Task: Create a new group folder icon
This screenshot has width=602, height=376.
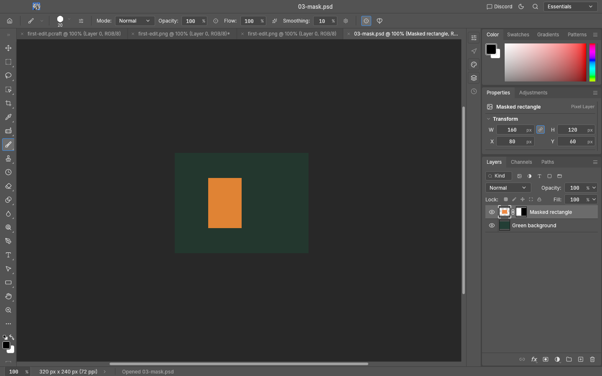Action: [x=569, y=359]
